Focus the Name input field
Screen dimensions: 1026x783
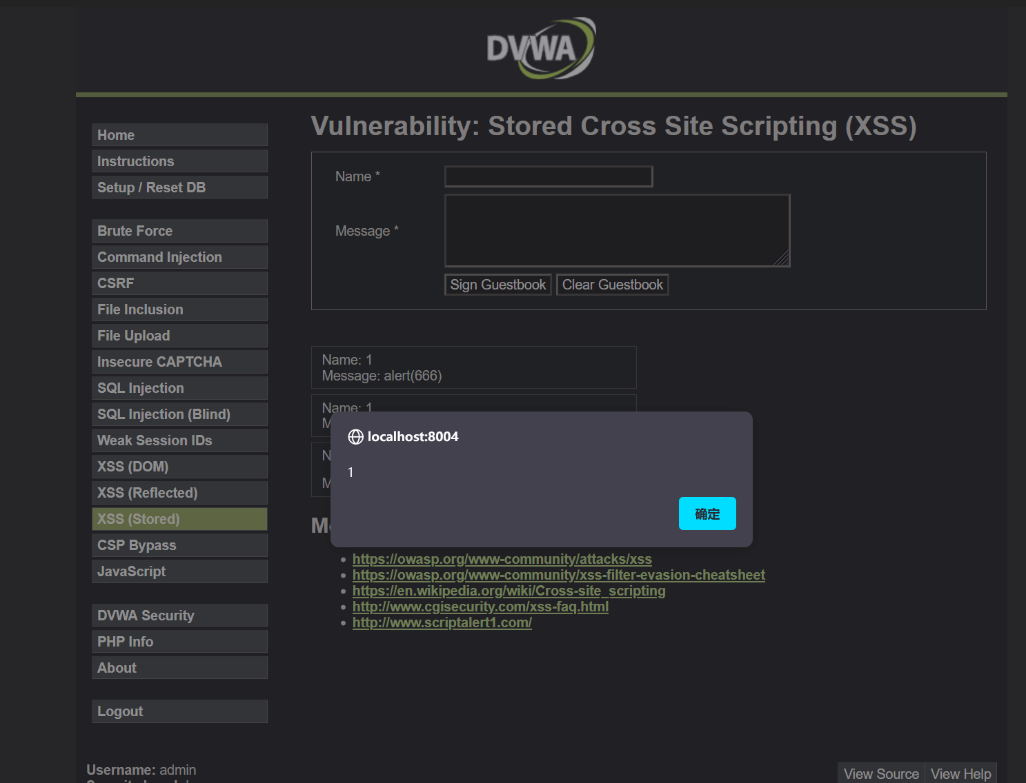(x=549, y=176)
